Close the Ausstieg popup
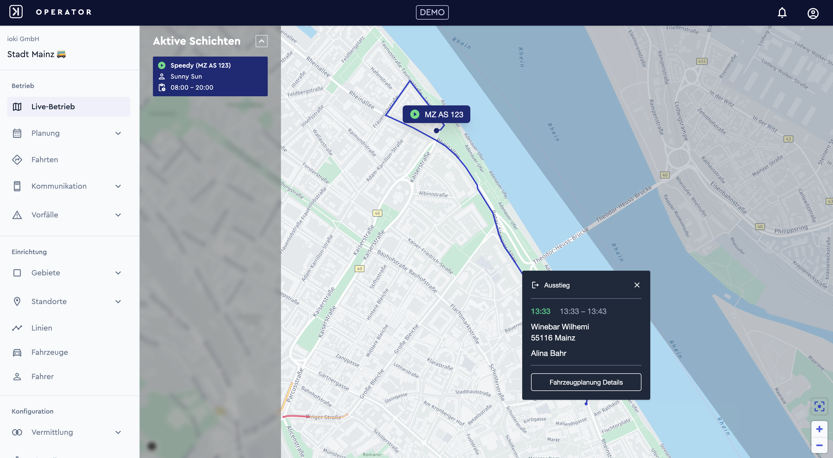The image size is (833, 458). click(x=637, y=285)
